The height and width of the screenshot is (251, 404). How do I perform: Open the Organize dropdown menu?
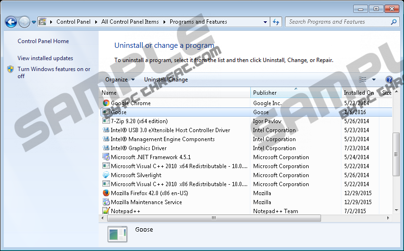tap(119, 80)
